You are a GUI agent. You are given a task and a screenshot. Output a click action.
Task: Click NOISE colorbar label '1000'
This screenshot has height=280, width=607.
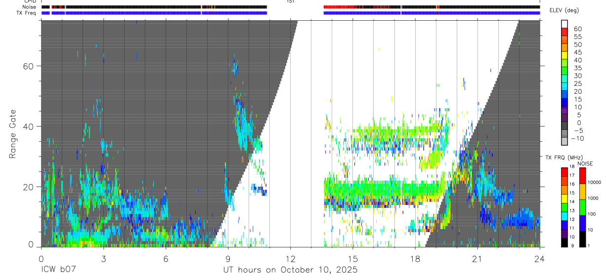coord(593,198)
